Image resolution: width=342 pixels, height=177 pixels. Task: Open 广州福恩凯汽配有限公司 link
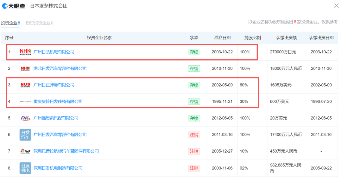pyautogui.click(x=56, y=118)
